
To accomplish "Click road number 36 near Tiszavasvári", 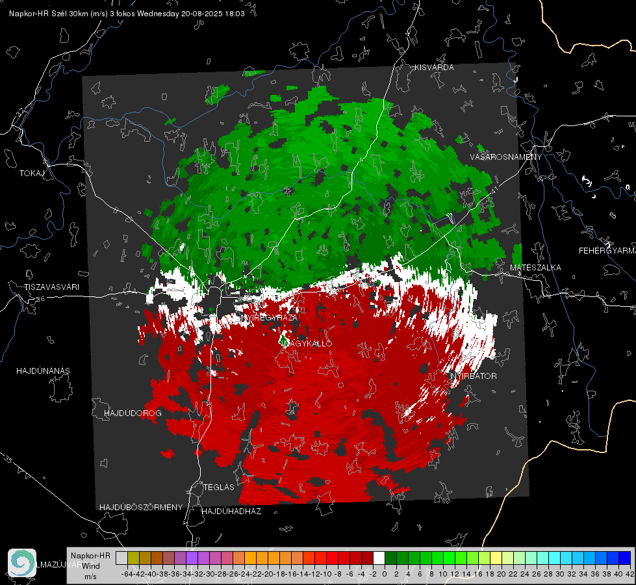I will pos(40,299).
